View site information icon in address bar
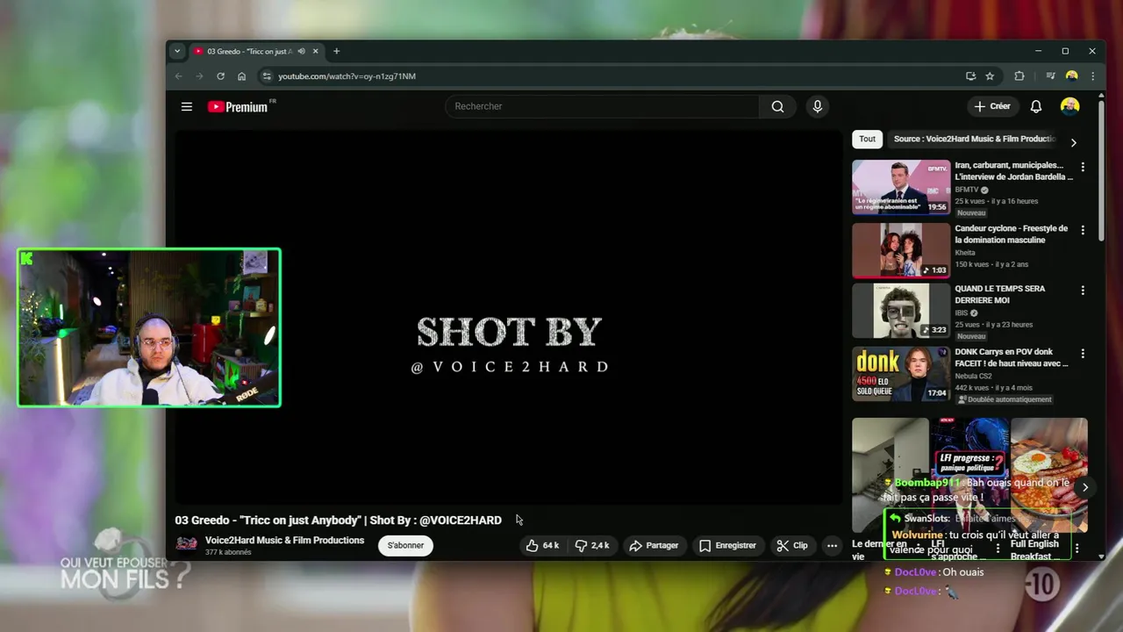 tap(267, 76)
